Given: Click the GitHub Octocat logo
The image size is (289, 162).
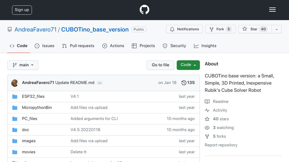Looking at the screenshot, I should click(x=144, y=10).
